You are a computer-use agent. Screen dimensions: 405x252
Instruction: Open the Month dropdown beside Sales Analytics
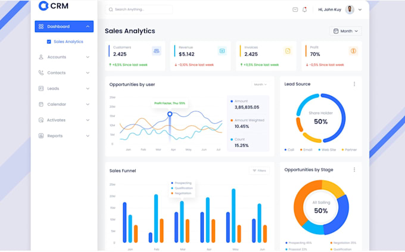tap(345, 31)
